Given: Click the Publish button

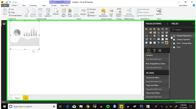Looking at the screenshot, I should 159,12.
